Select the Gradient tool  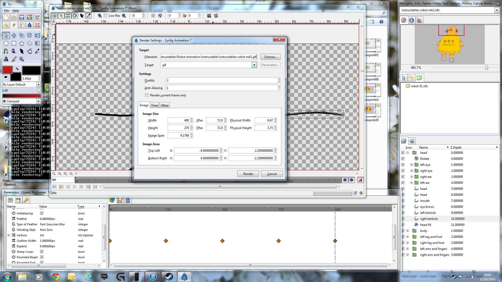pos(37,43)
